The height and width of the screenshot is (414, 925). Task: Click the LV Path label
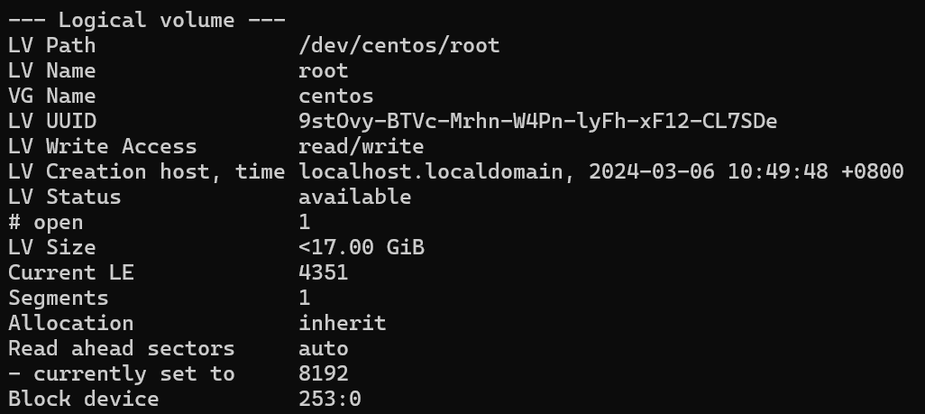click(52, 45)
